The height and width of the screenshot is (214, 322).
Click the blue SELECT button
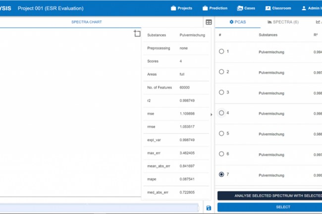point(269,207)
